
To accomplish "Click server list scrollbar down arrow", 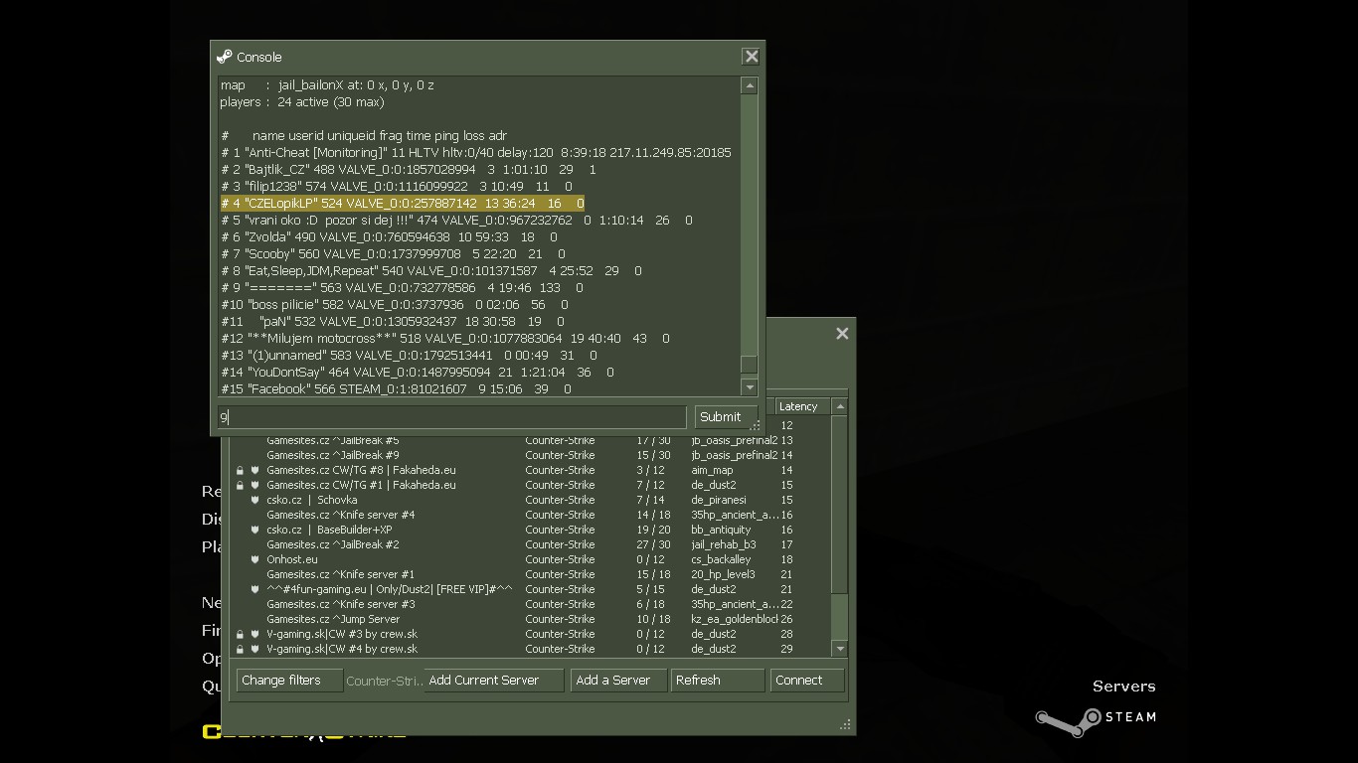I will [x=840, y=649].
